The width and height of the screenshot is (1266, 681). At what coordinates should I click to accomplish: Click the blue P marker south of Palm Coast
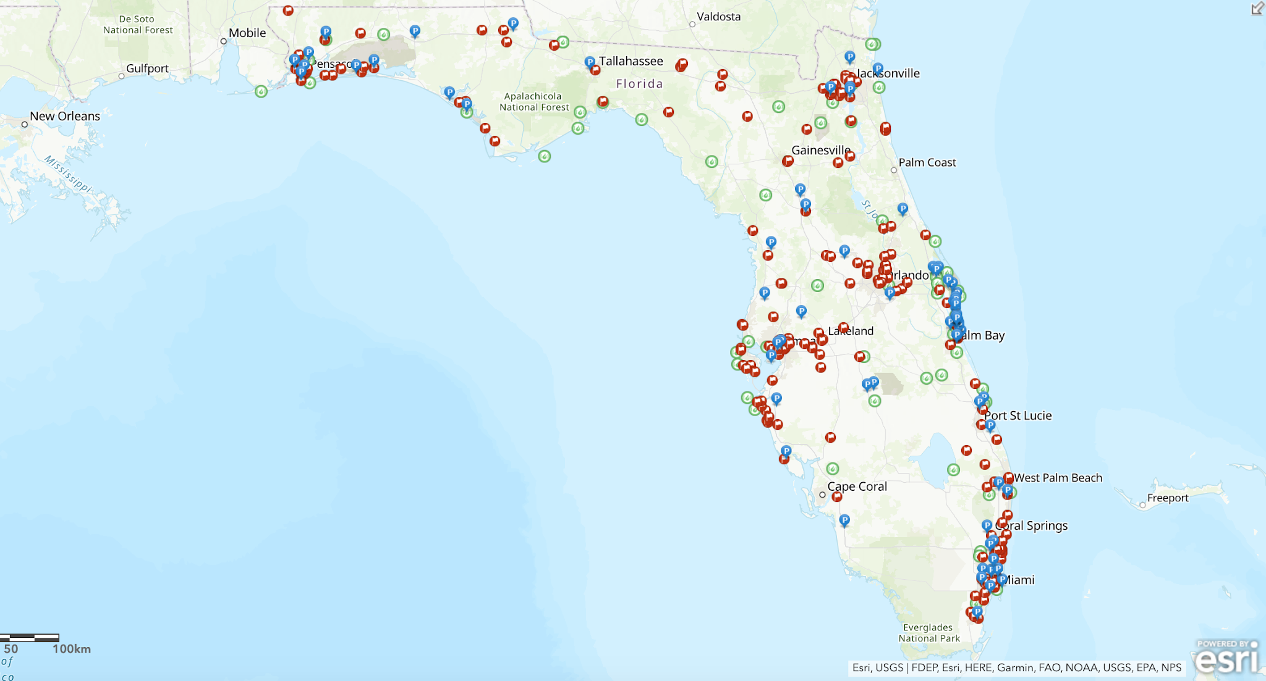point(903,209)
